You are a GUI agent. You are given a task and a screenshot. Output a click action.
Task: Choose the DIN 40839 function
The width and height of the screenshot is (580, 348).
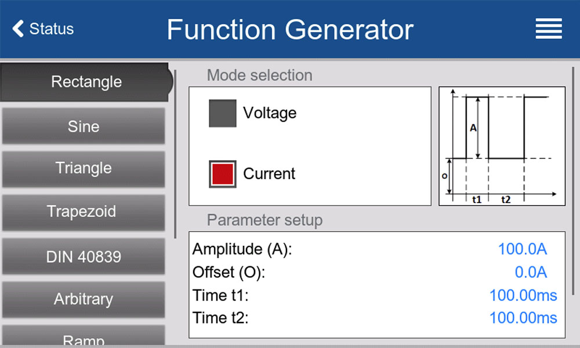point(84,256)
